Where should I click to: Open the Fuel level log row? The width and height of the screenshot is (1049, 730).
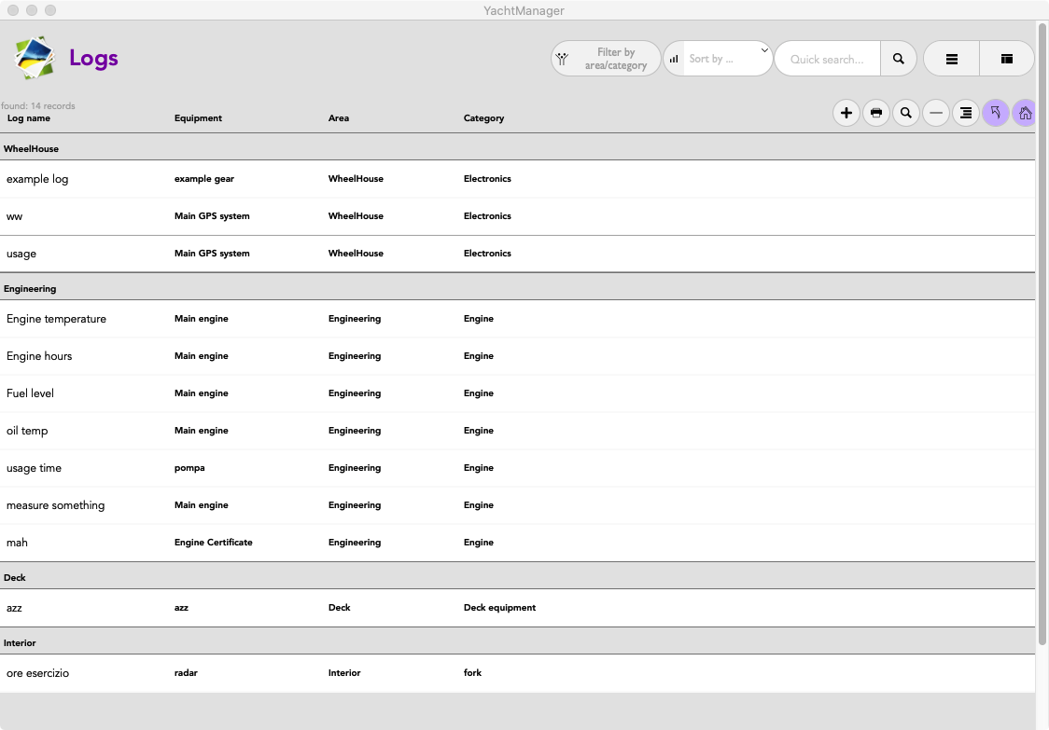click(31, 393)
